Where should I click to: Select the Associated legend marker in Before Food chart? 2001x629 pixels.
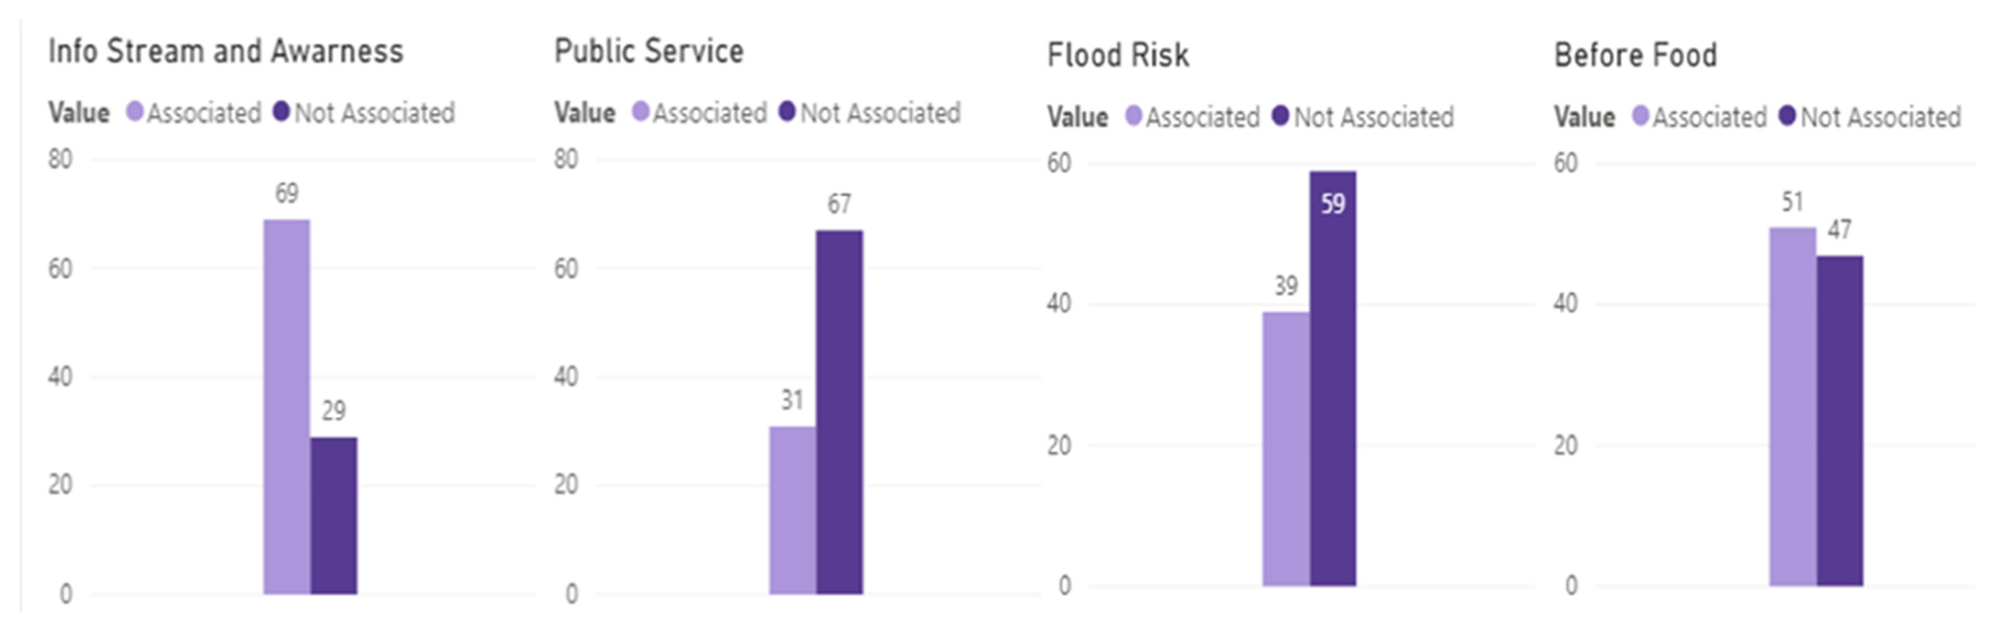pyautogui.click(x=1640, y=117)
